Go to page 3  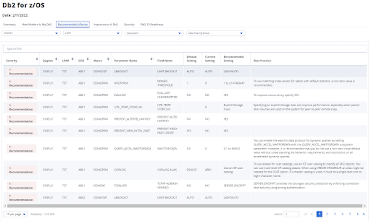click(334, 214)
